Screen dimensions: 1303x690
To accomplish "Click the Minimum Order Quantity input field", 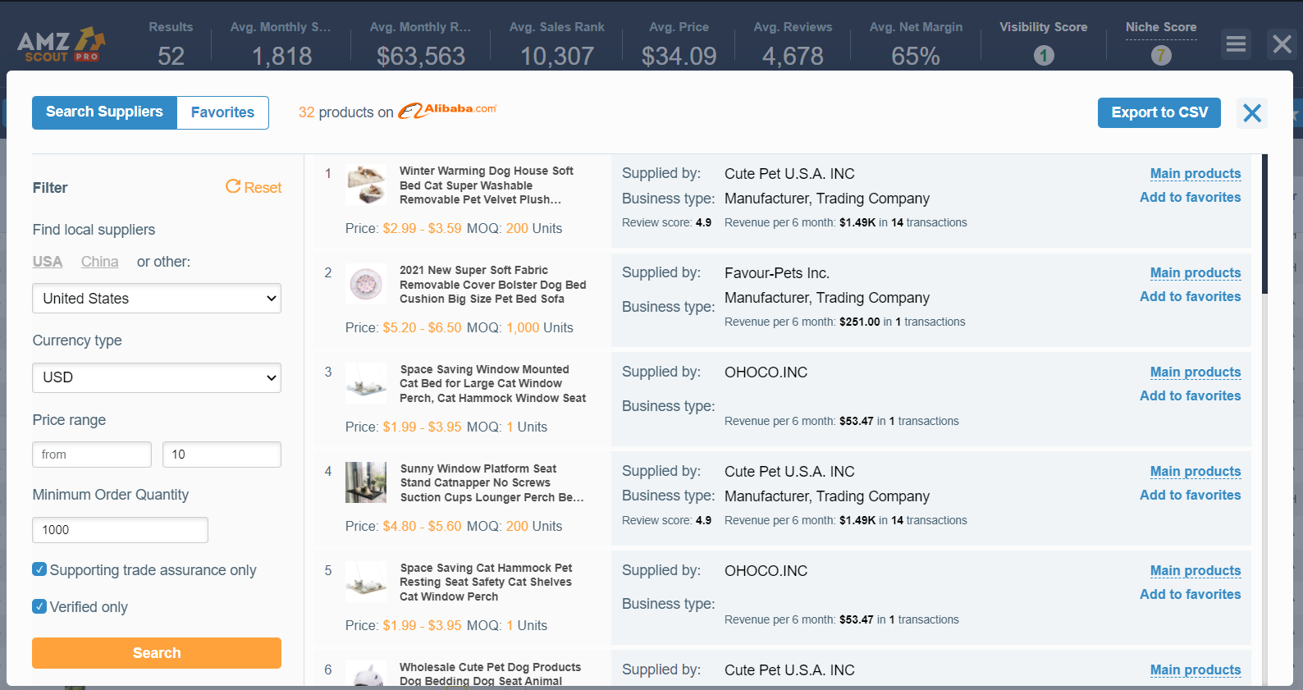I will pos(120,530).
